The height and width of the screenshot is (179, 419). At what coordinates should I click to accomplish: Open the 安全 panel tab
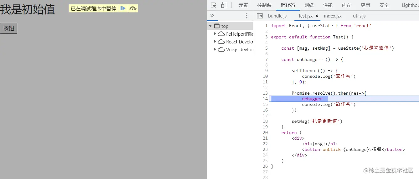pyautogui.click(x=384, y=5)
